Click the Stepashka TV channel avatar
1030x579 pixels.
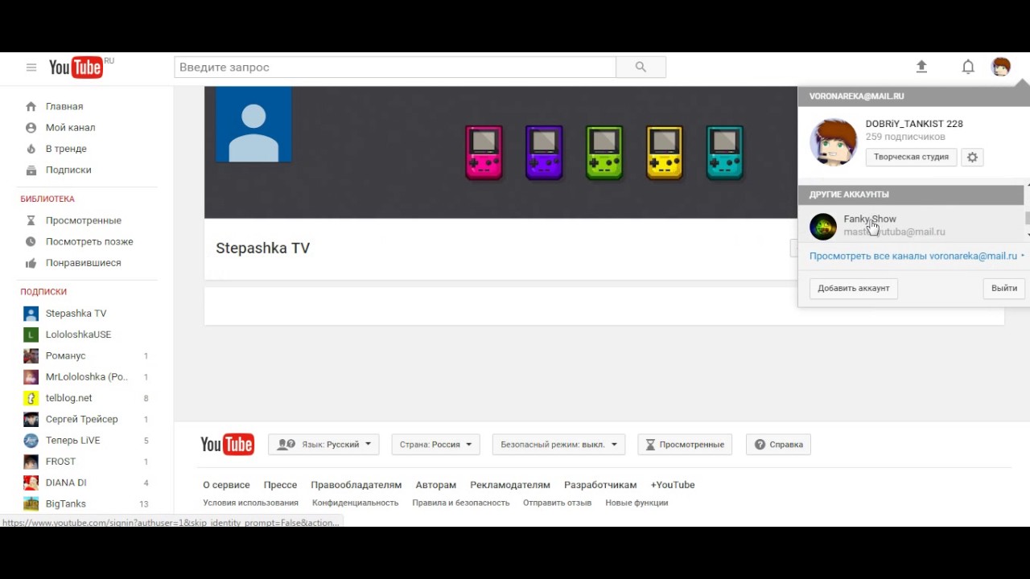pos(253,125)
